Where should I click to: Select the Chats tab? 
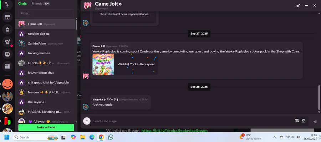coord(22,4)
